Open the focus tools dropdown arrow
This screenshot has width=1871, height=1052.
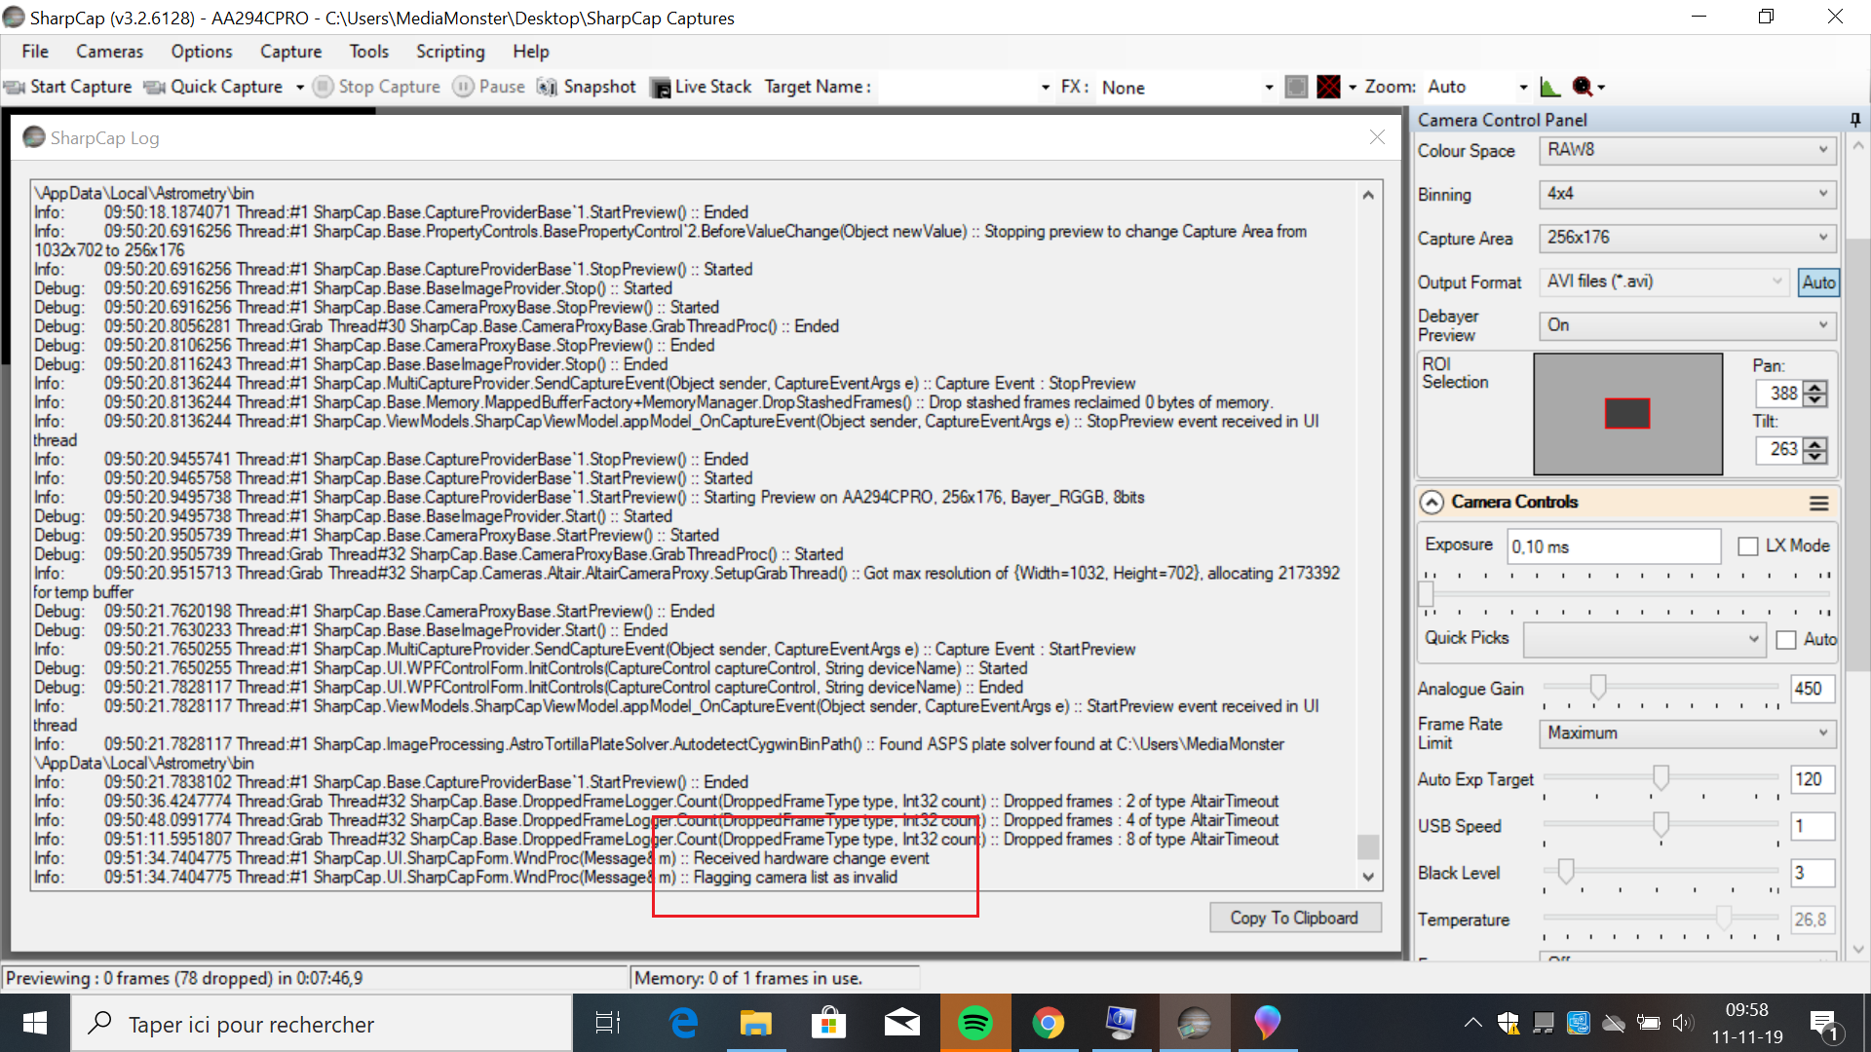coord(1601,88)
